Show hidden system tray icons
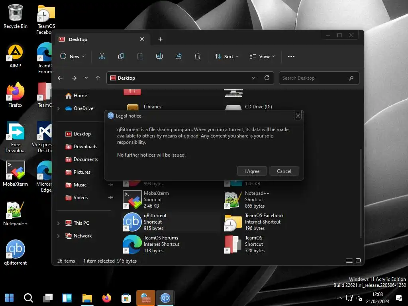This screenshot has width=408, height=306. point(339,298)
